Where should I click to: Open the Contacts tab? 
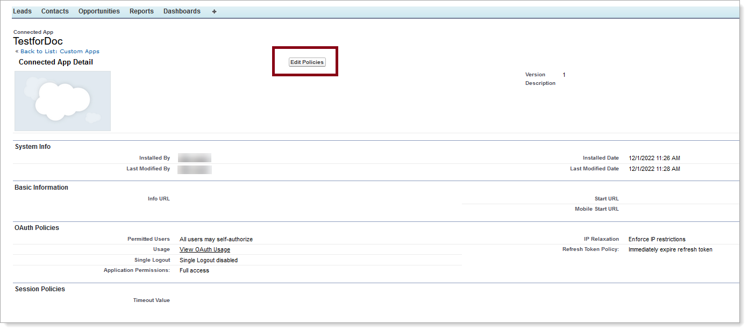55,11
